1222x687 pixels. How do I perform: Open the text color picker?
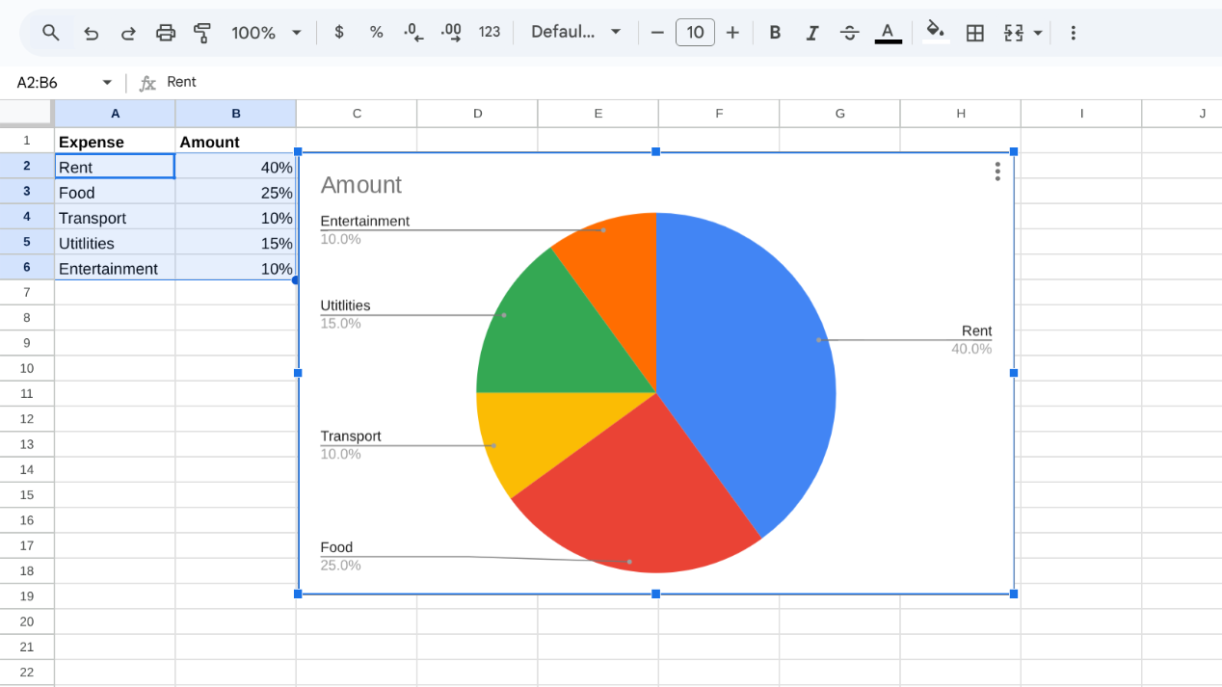pos(888,32)
